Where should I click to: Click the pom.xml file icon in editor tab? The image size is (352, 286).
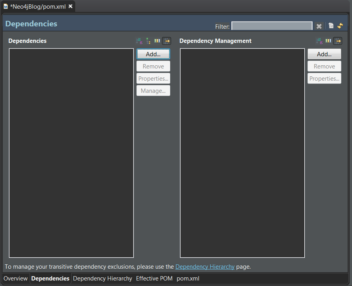pyautogui.click(x=6, y=6)
